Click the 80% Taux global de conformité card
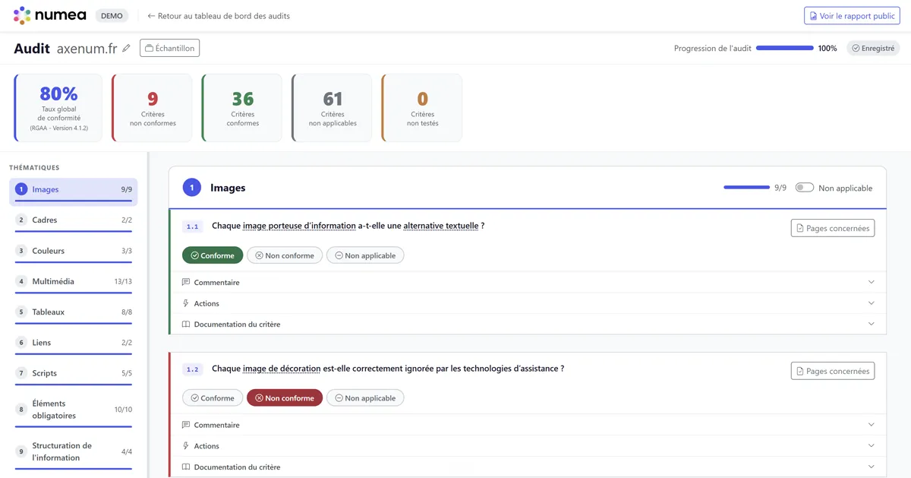This screenshot has width=911, height=478. (58, 108)
